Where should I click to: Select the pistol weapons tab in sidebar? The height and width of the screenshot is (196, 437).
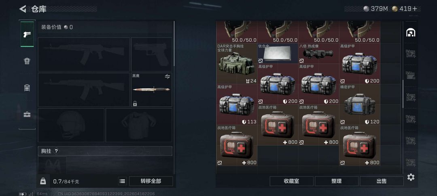click(27, 34)
